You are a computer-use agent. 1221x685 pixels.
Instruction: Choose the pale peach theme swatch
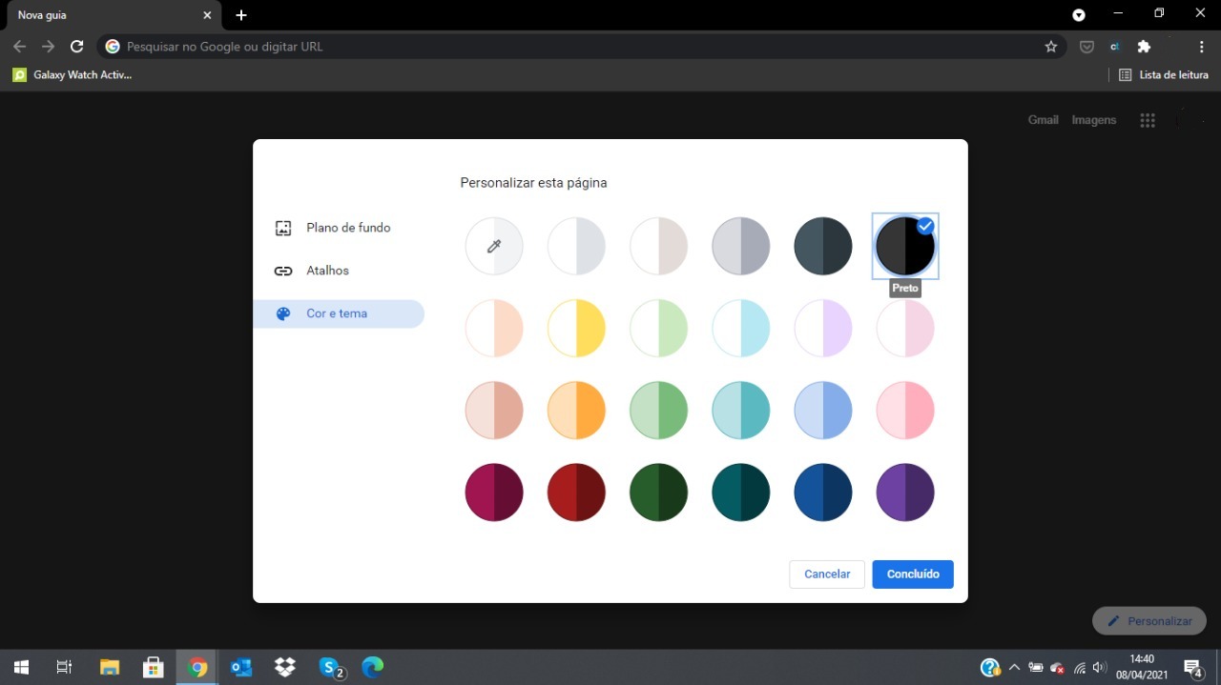click(x=494, y=328)
